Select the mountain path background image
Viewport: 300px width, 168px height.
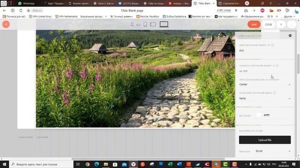[x=135, y=78]
